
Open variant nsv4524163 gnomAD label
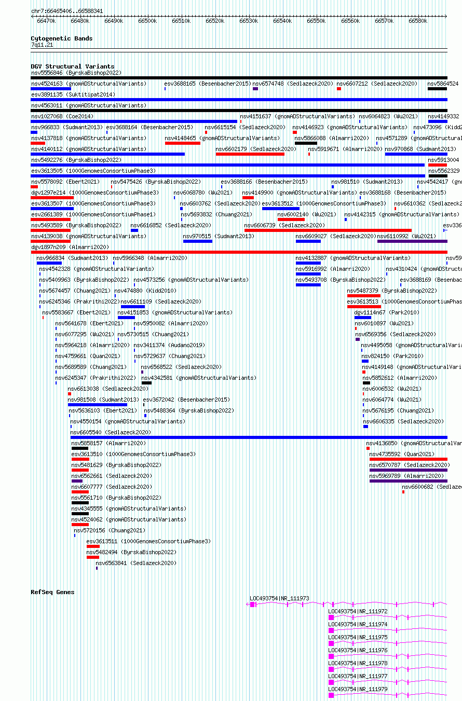point(89,84)
